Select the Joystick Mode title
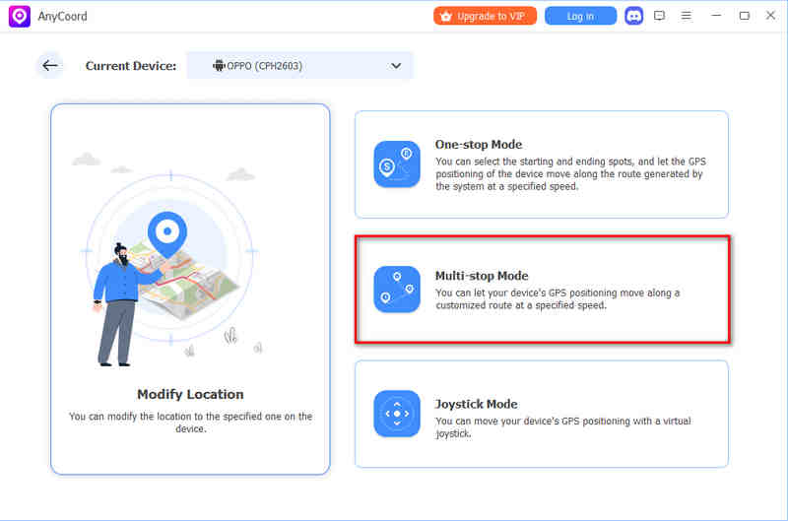This screenshot has height=521, width=788. [476, 404]
